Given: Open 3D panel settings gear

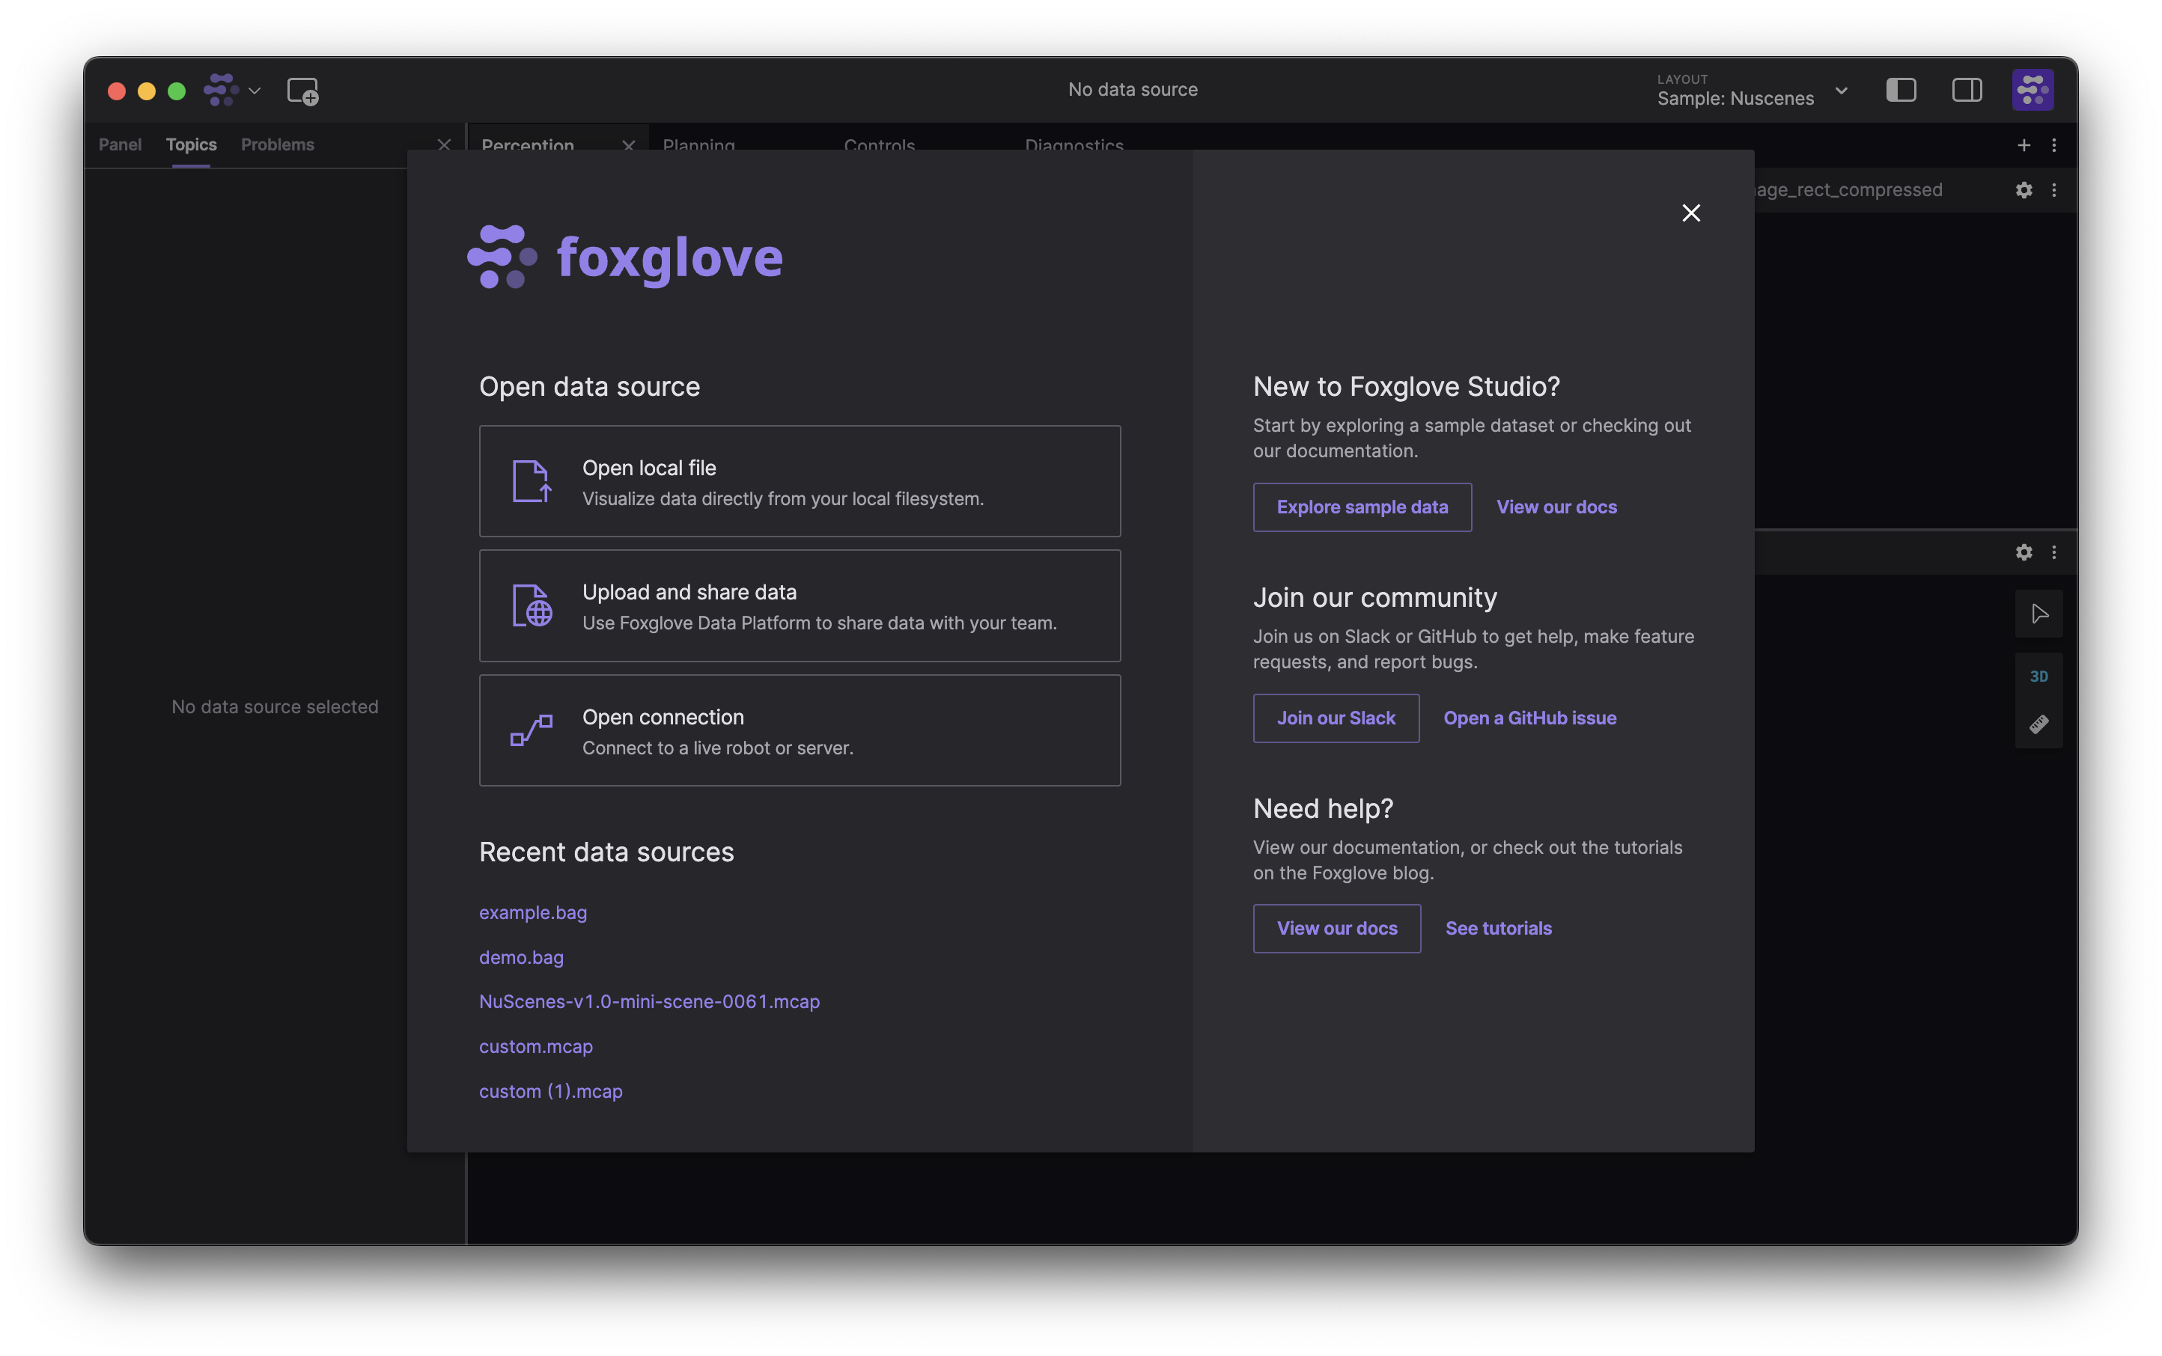Looking at the screenshot, I should [x=2024, y=552].
